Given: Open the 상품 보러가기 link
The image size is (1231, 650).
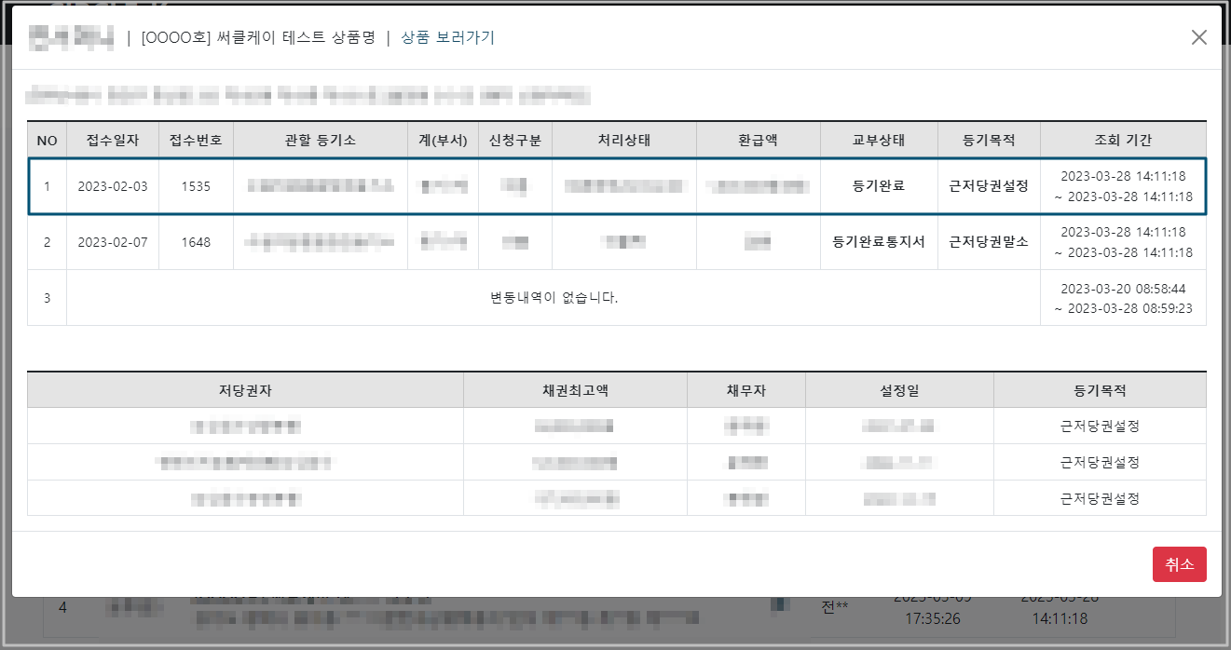Looking at the screenshot, I should coord(447,37).
